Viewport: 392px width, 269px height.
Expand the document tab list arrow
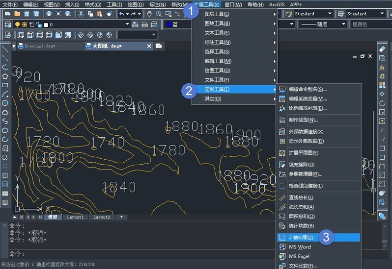click(x=14, y=46)
